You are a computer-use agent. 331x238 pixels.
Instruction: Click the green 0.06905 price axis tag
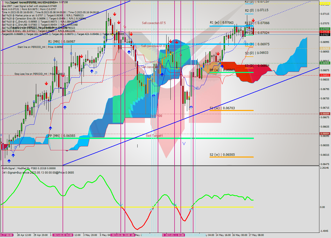point(325,63)
